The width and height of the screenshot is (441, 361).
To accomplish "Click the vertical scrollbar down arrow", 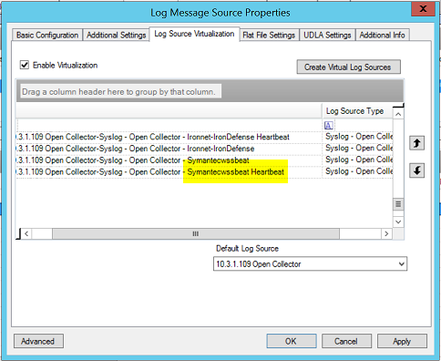I will click(398, 222).
